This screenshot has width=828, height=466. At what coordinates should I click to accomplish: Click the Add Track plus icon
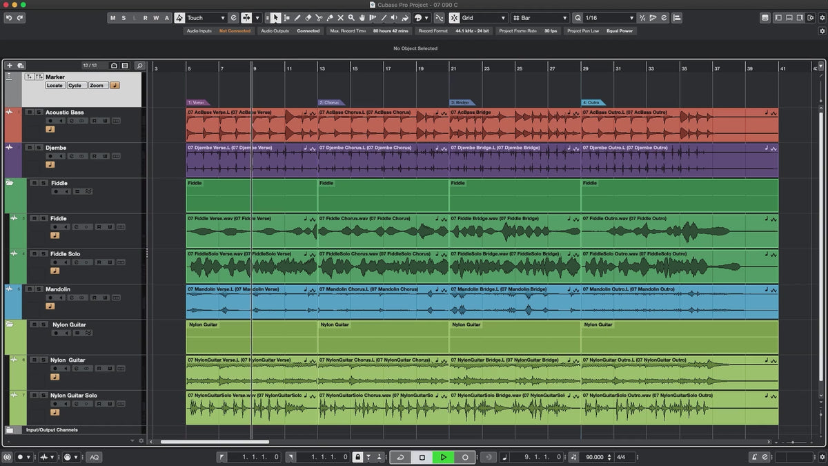point(10,66)
